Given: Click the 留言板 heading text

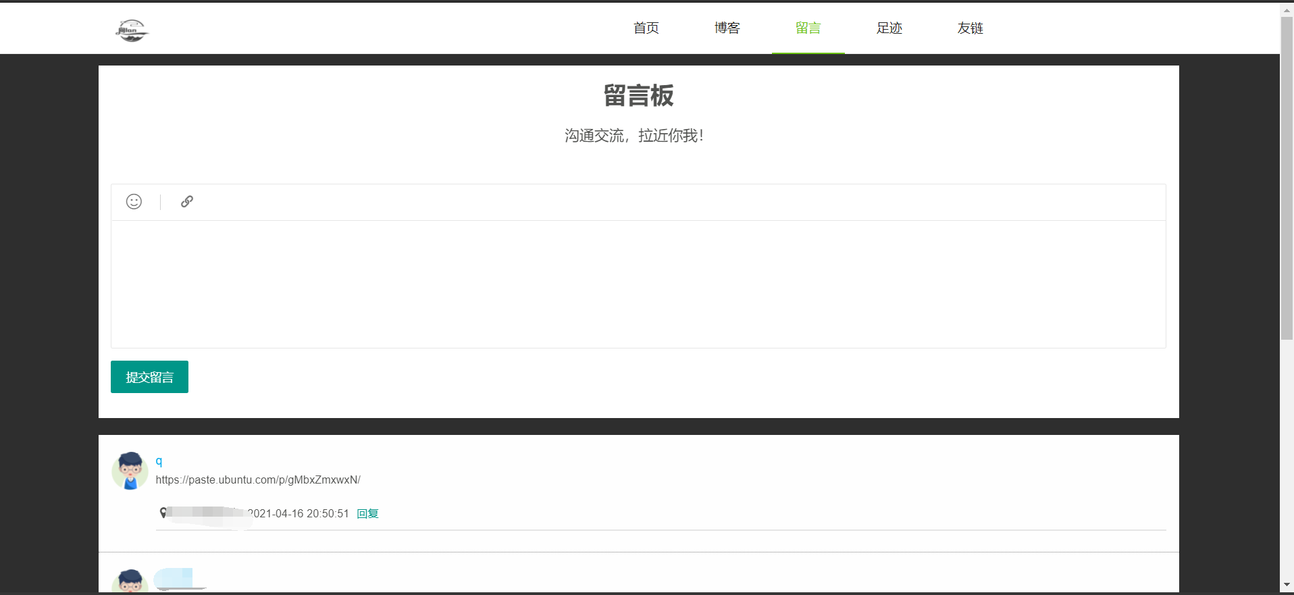Looking at the screenshot, I should (x=638, y=95).
